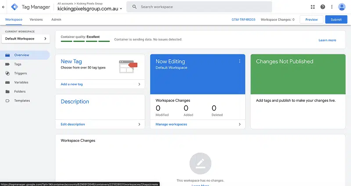Expand the Default Workspace selector
The height and width of the screenshot is (186, 351).
[x=26, y=39]
